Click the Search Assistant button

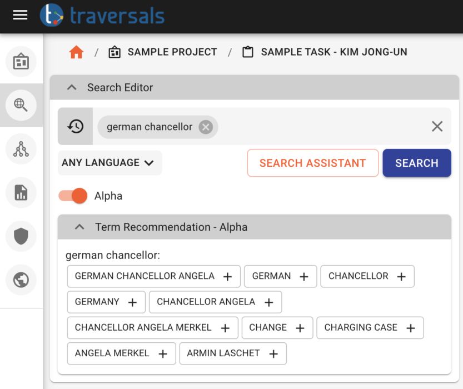(312, 163)
